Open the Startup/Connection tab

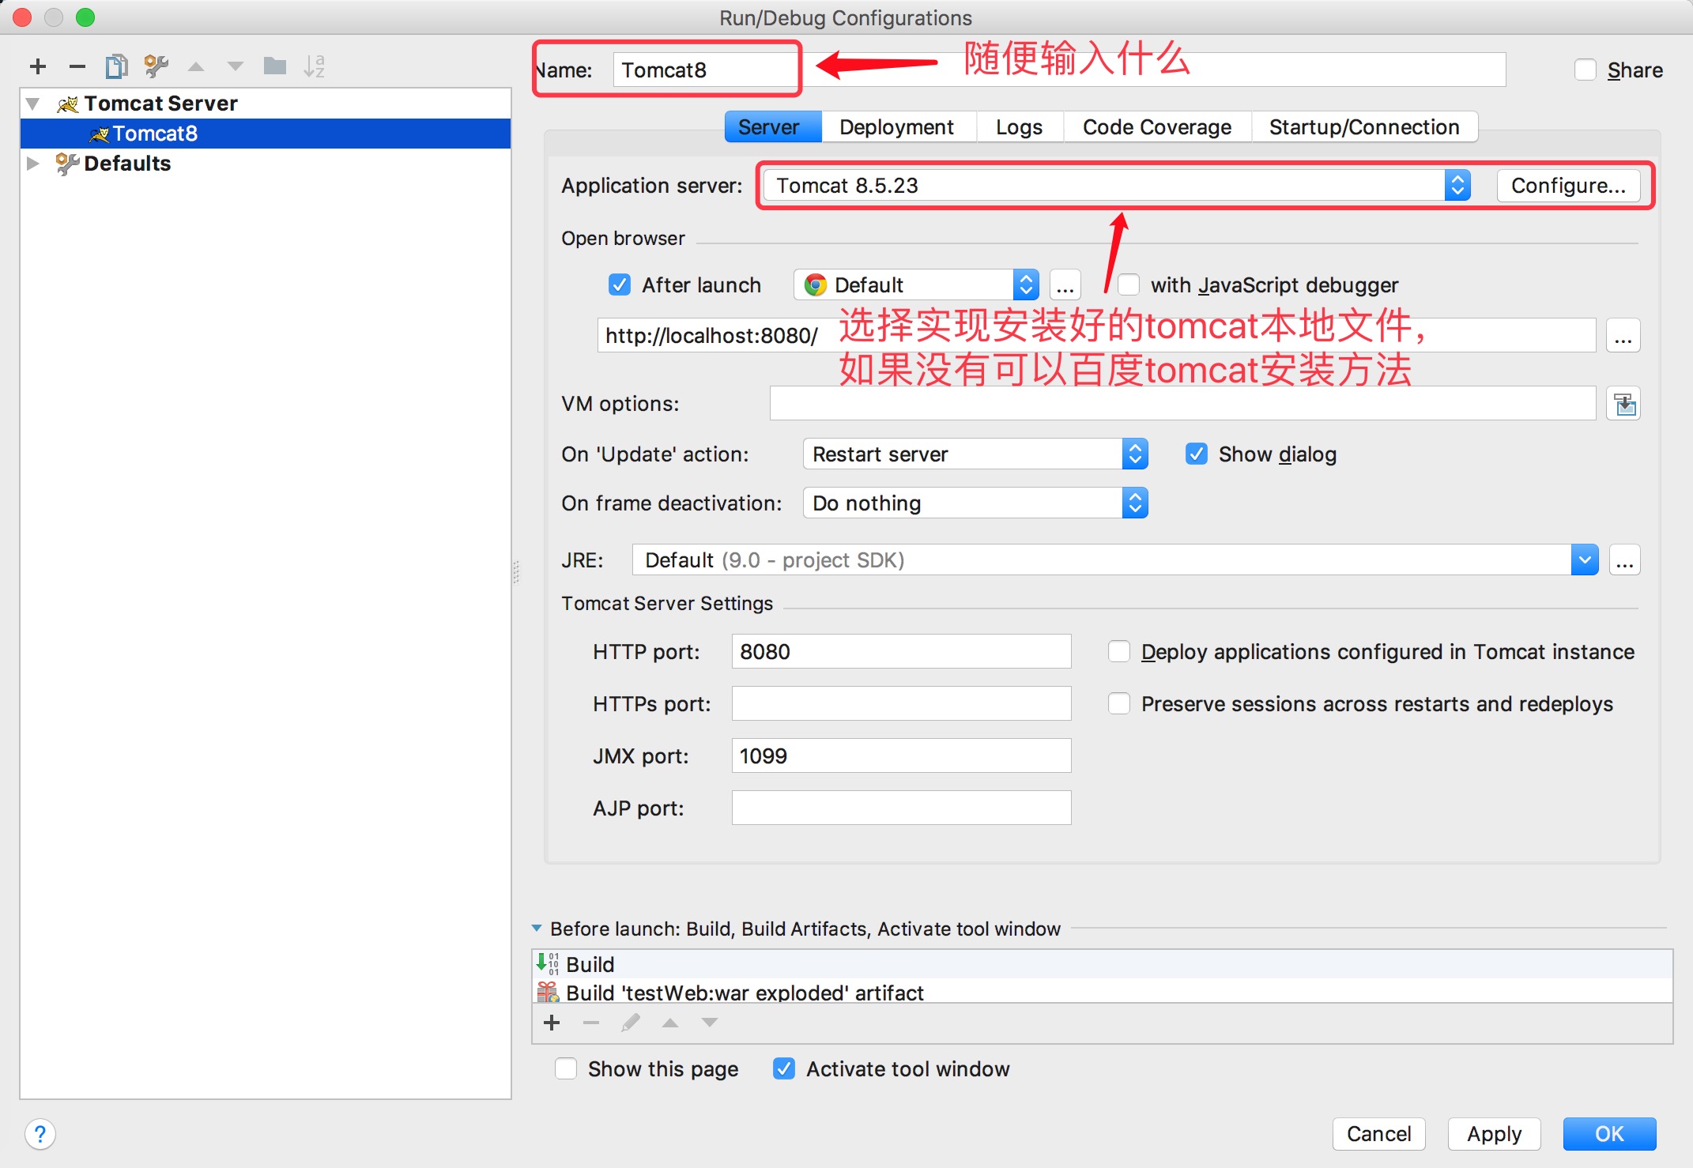[x=1363, y=127]
